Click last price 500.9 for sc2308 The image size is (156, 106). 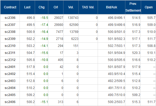[x=31, y=32]
